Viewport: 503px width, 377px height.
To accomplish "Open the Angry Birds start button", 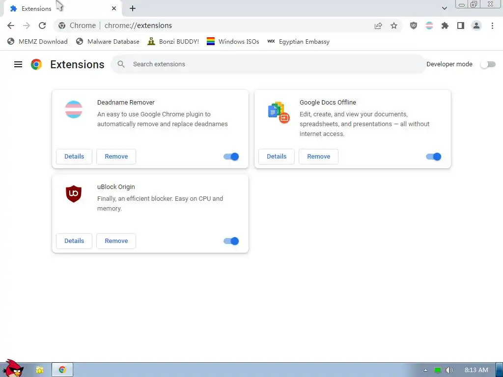I will pos(13,368).
